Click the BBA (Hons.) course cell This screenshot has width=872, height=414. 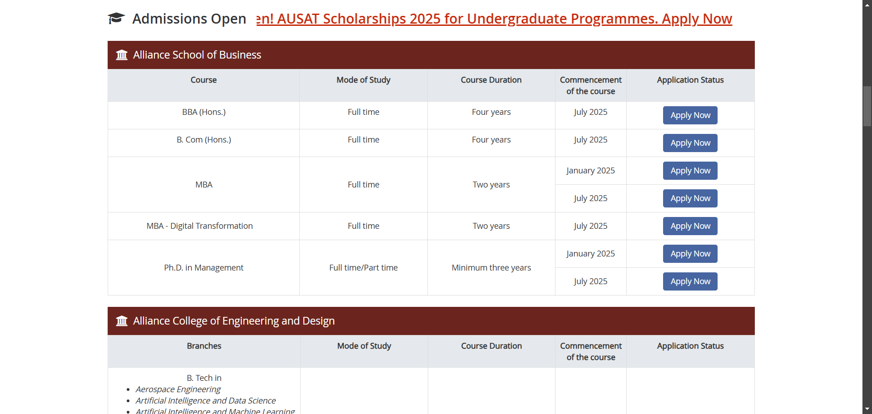(203, 115)
